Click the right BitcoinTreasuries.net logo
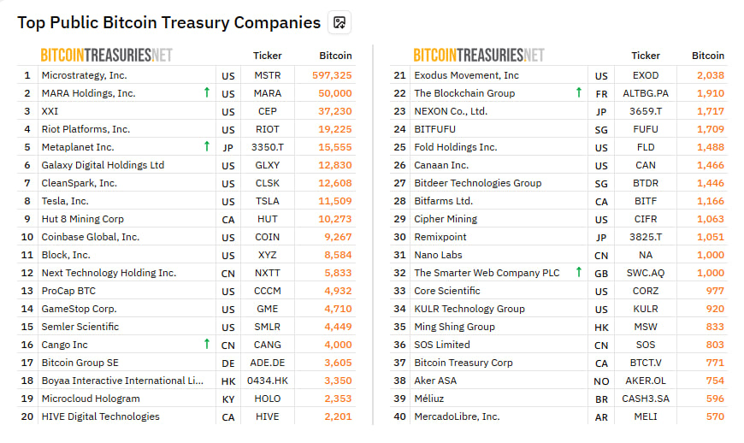The width and height of the screenshot is (744, 443). (479, 56)
